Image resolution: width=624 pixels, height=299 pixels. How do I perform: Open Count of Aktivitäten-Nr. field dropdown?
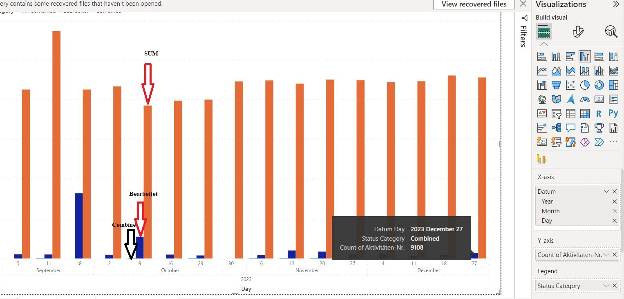[x=606, y=255]
